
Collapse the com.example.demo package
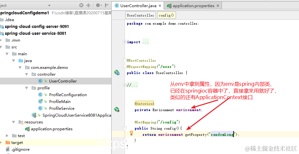pos(20,68)
